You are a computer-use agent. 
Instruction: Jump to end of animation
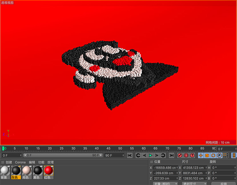click(x=171, y=156)
